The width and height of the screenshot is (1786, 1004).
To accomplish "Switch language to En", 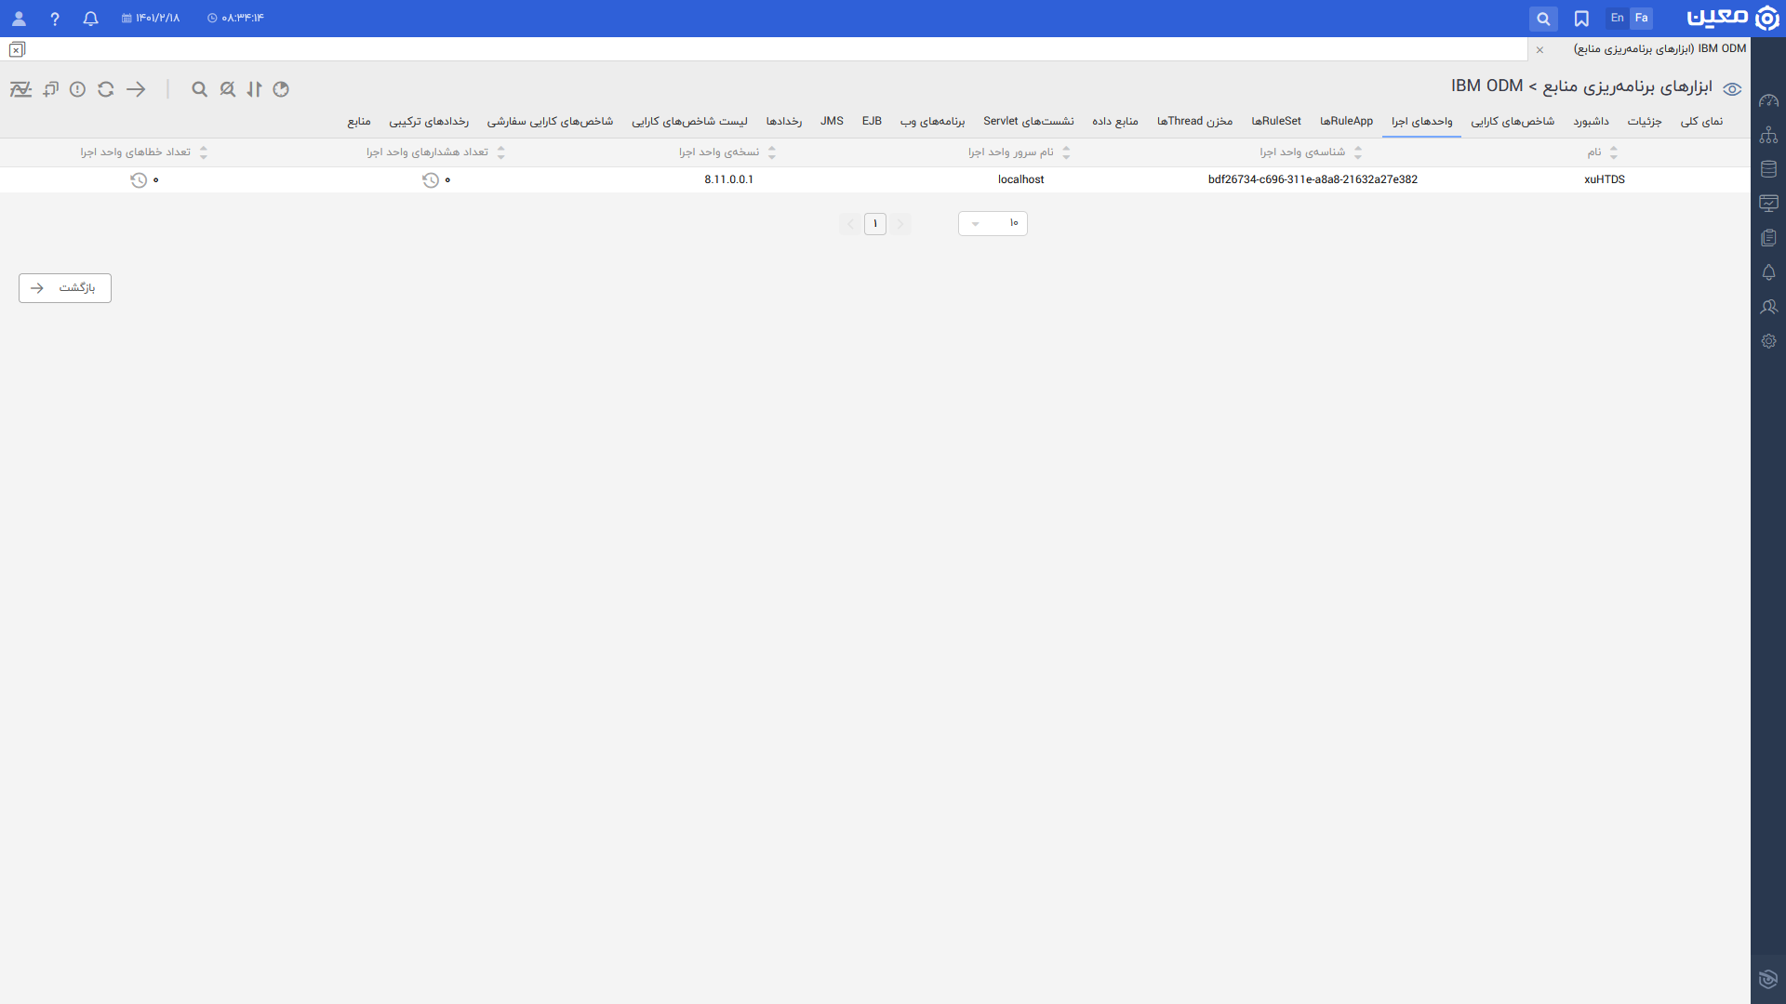I will (1618, 19).
